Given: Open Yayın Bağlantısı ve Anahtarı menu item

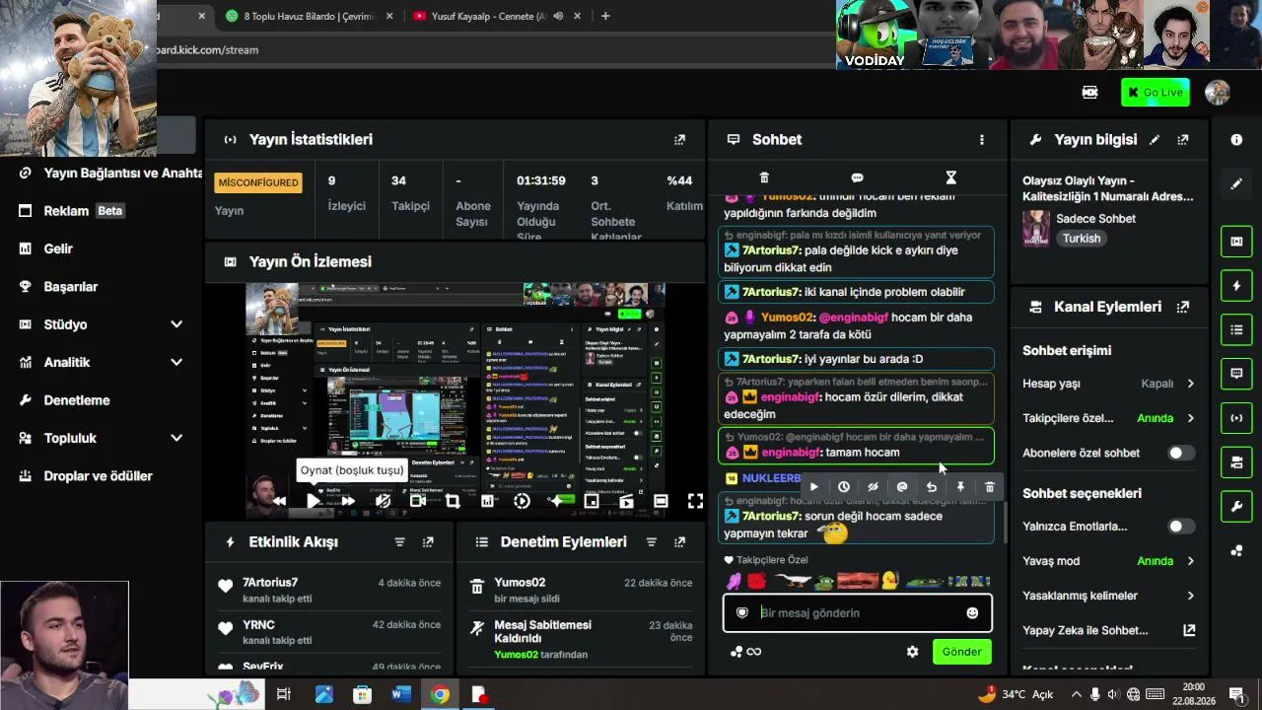Looking at the screenshot, I should 109,173.
